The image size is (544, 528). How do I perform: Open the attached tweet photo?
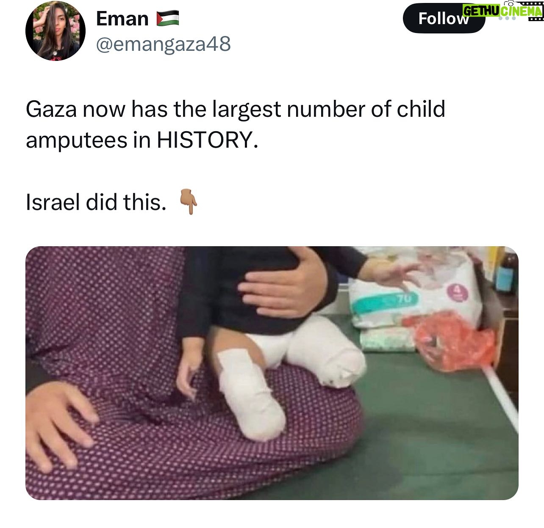(272, 373)
